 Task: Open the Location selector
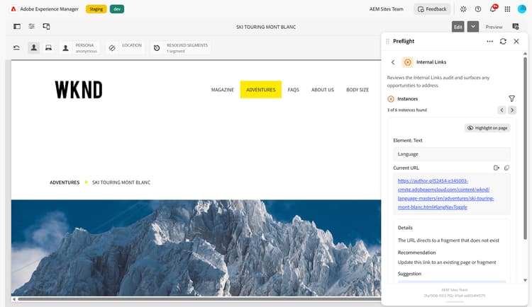point(126,48)
